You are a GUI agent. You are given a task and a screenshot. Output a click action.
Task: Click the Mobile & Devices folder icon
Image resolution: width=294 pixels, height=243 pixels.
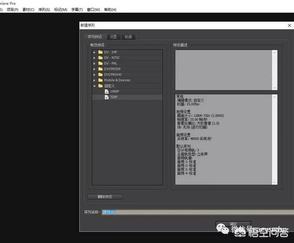[101, 80]
